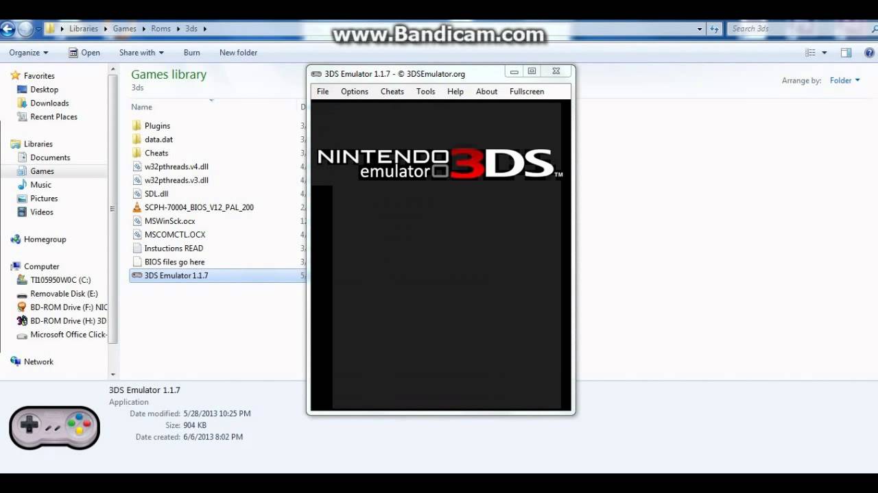Image resolution: width=878 pixels, height=493 pixels.
Task: Click Fullscreen in the emulator menu bar
Action: click(x=527, y=91)
